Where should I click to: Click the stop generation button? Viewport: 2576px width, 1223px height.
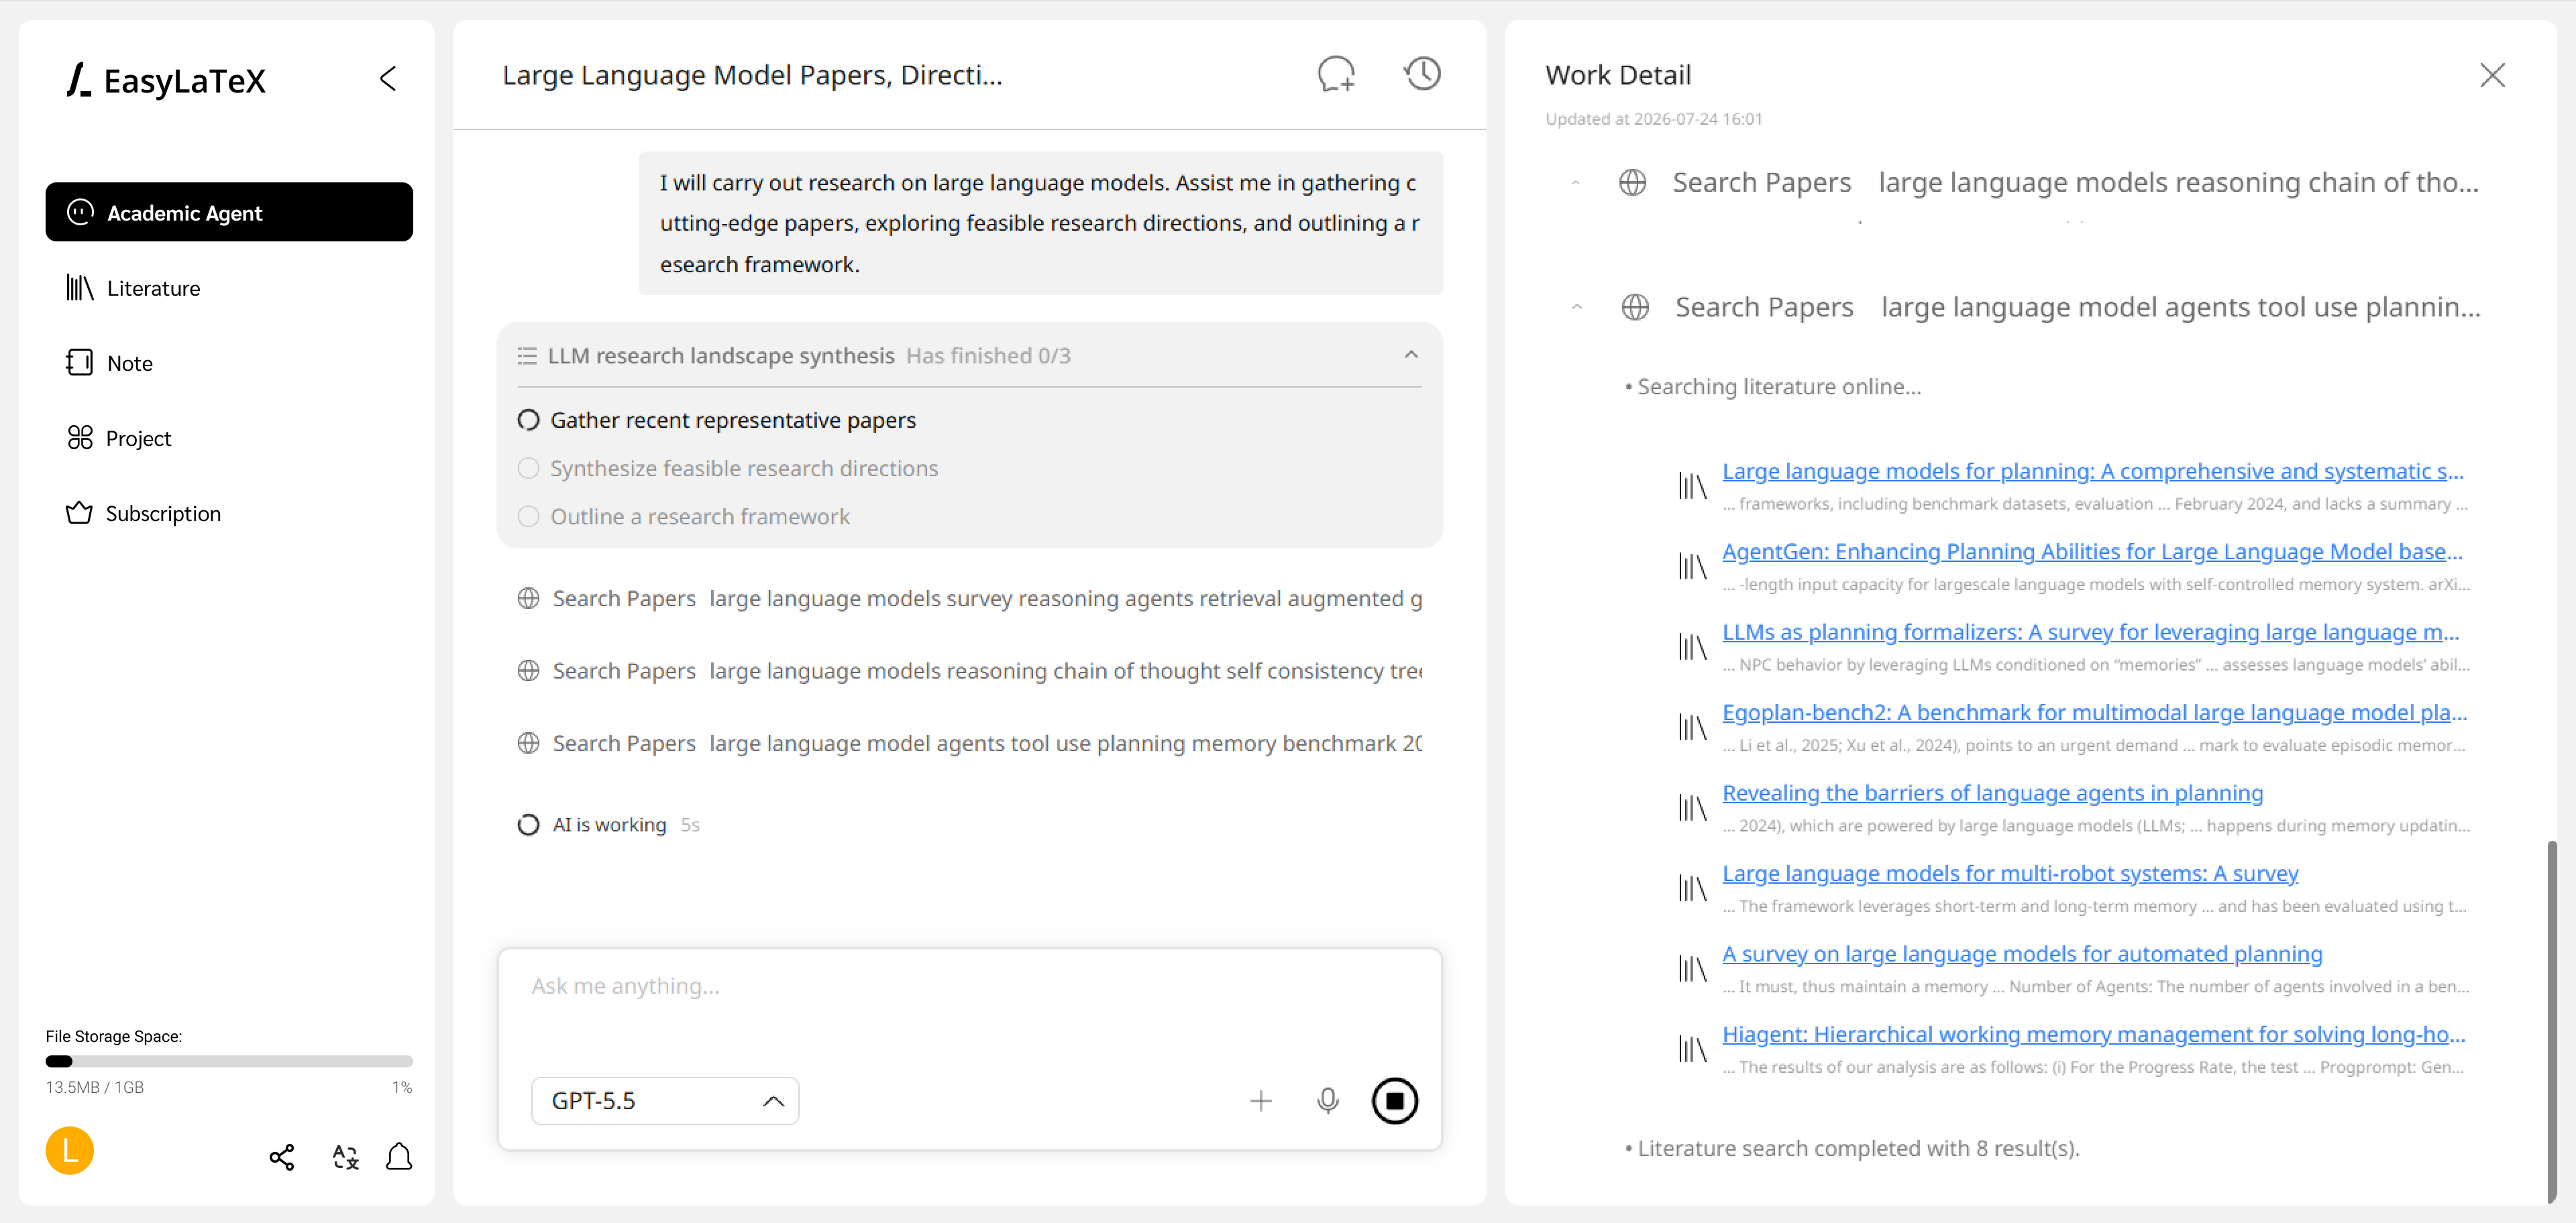click(x=1395, y=1100)
